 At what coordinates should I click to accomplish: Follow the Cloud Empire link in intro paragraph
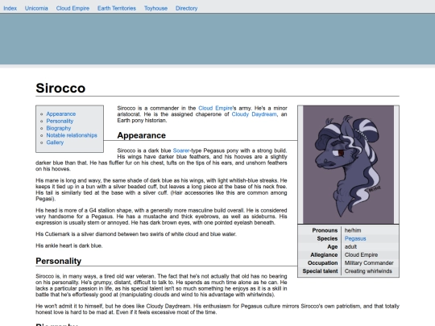(215, 108)
